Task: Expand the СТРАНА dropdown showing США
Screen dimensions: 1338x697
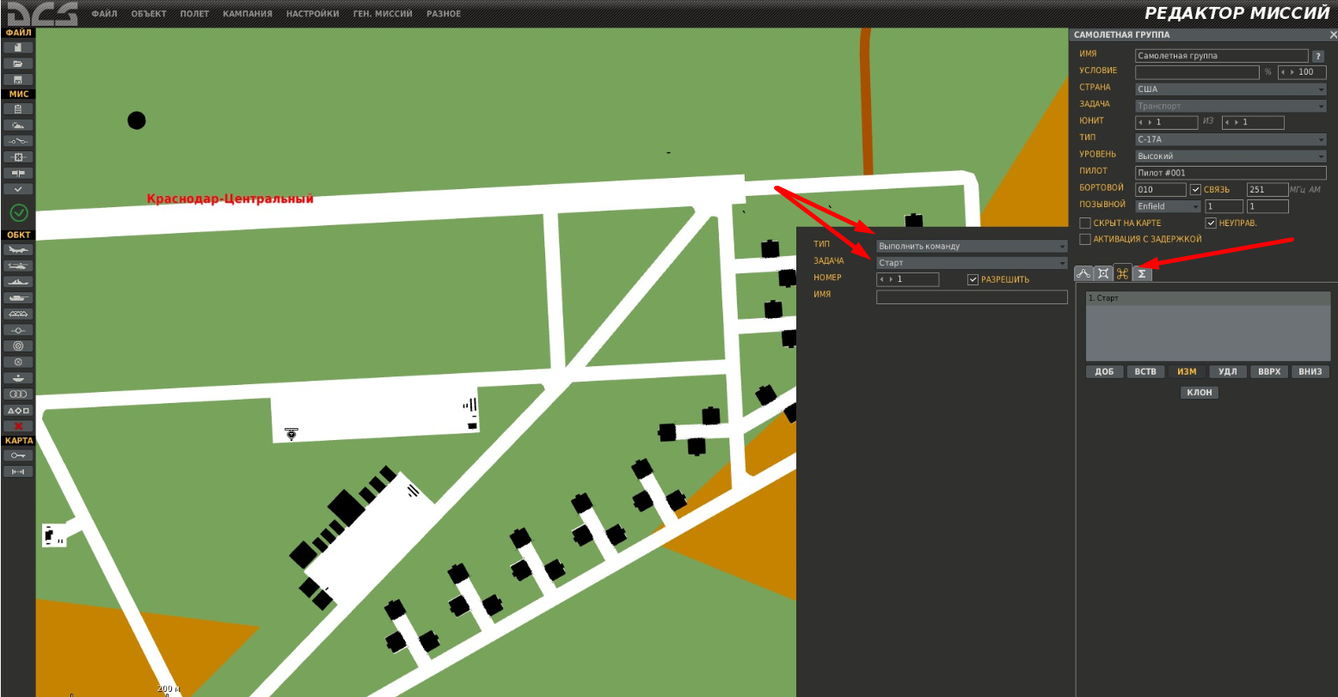Action: 1231,89
